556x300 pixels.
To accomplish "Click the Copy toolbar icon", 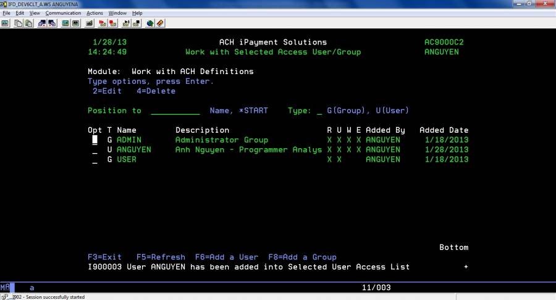I will pyautogui.click(x=18, y=23).
